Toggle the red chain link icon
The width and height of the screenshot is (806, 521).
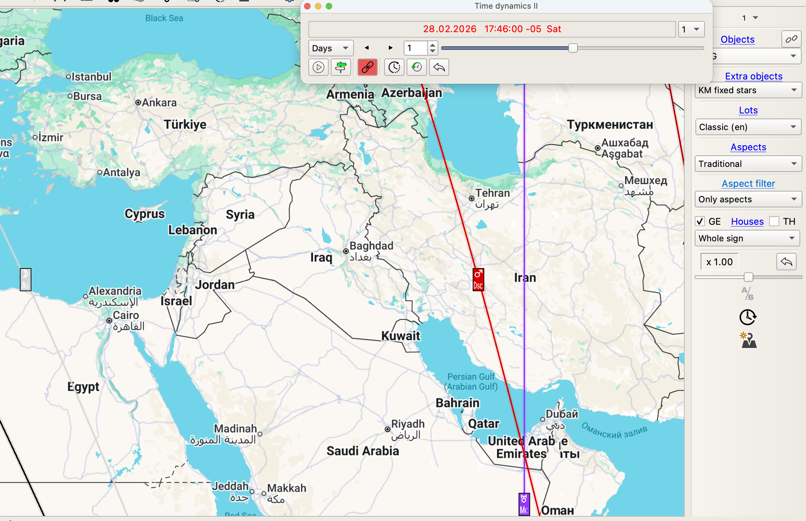[x=367, y=67]
